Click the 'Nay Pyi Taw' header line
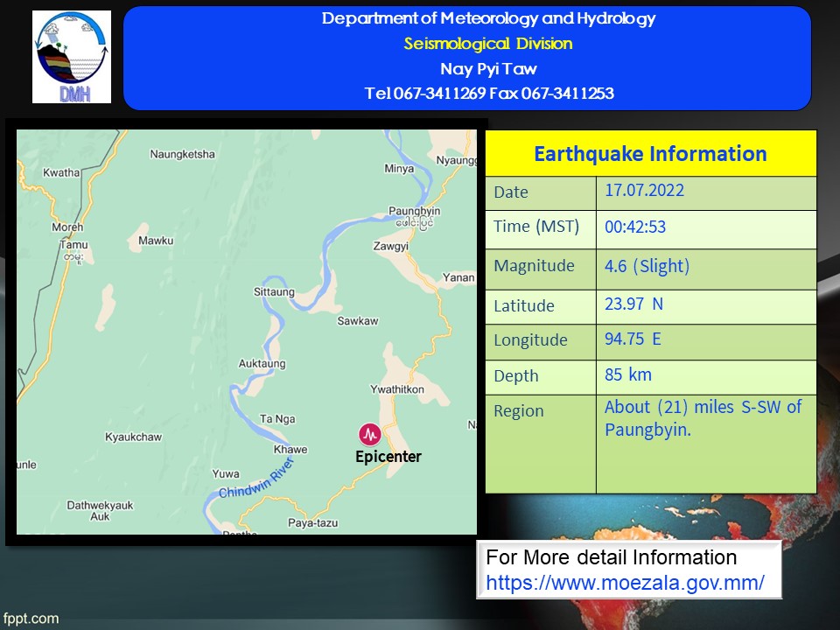The width and height of the screenshot is (840, 630). tap(488, 68)
